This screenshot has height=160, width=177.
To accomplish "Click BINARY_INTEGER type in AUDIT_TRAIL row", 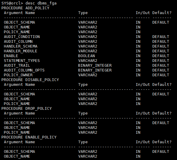I will 95,65.
